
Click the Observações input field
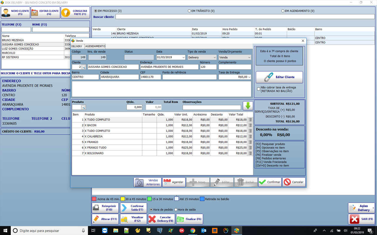[212, 108]
